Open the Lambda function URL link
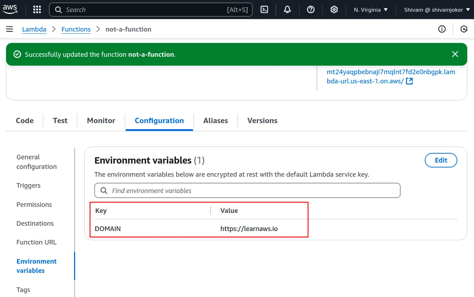 click(391, 76)
